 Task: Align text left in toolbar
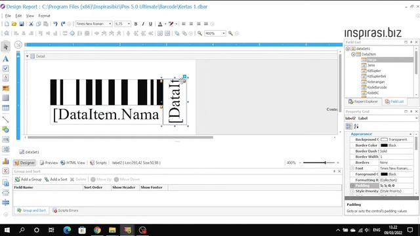[184, 24]
